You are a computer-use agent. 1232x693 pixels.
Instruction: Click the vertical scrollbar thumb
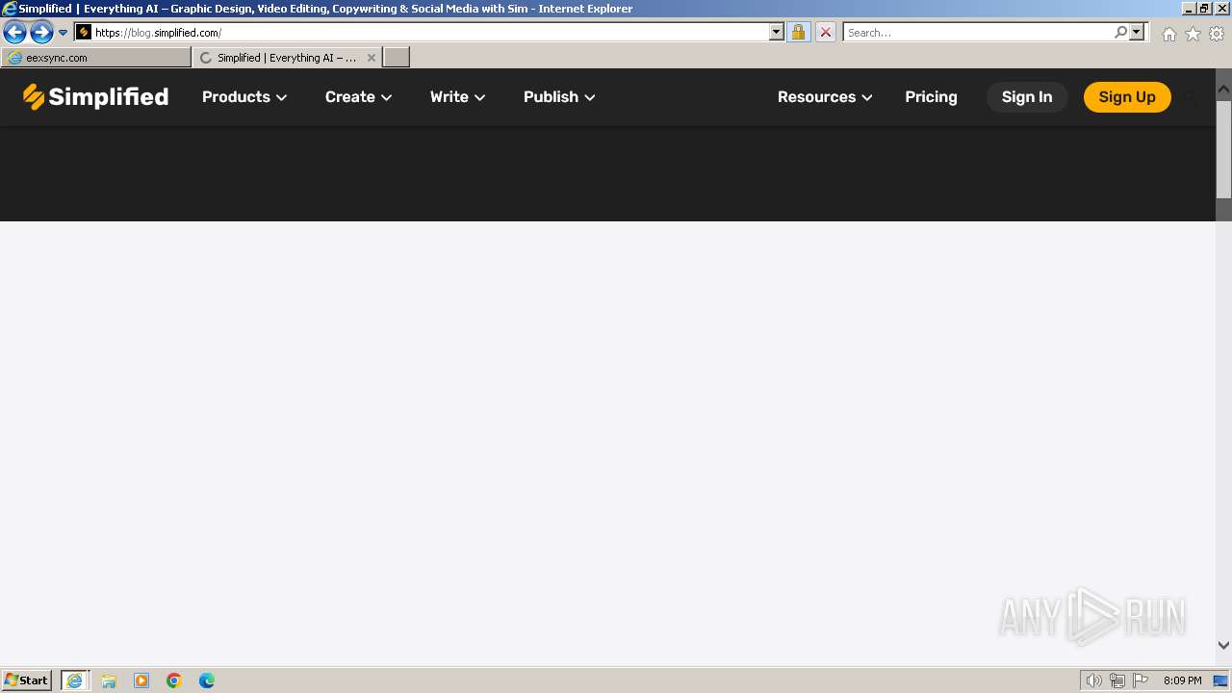(x=1224, y=149)
